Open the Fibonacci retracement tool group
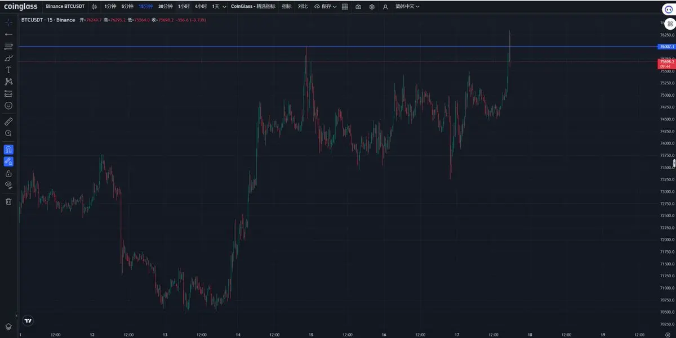This screenshot has width=676, height=338. point(8,46)
